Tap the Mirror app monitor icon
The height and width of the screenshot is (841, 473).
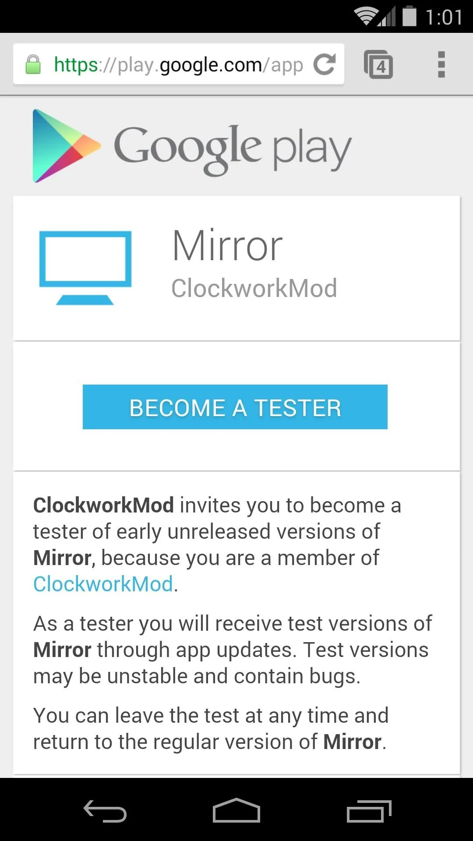coord(85,267)
